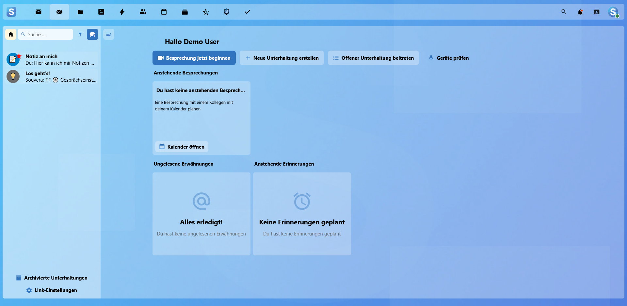Open the global search magnifier
This screenshot has height=306, width=627.
point(564,12)
